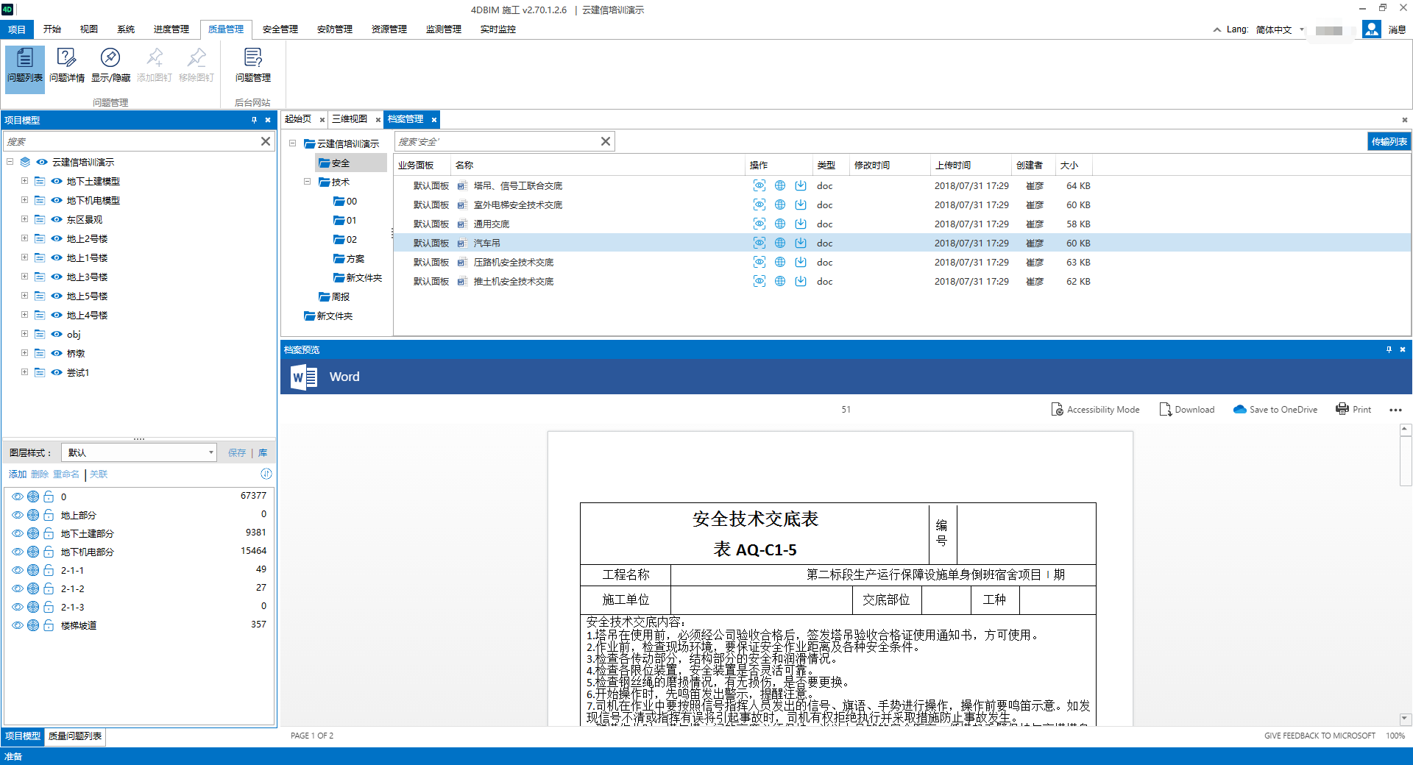Click the web globe icon for 推土机安全技术交底

pos(780,282)
